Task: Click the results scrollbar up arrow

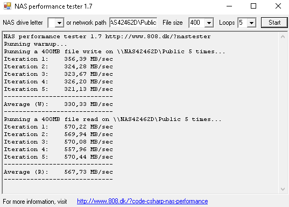Action: (283, 37)
